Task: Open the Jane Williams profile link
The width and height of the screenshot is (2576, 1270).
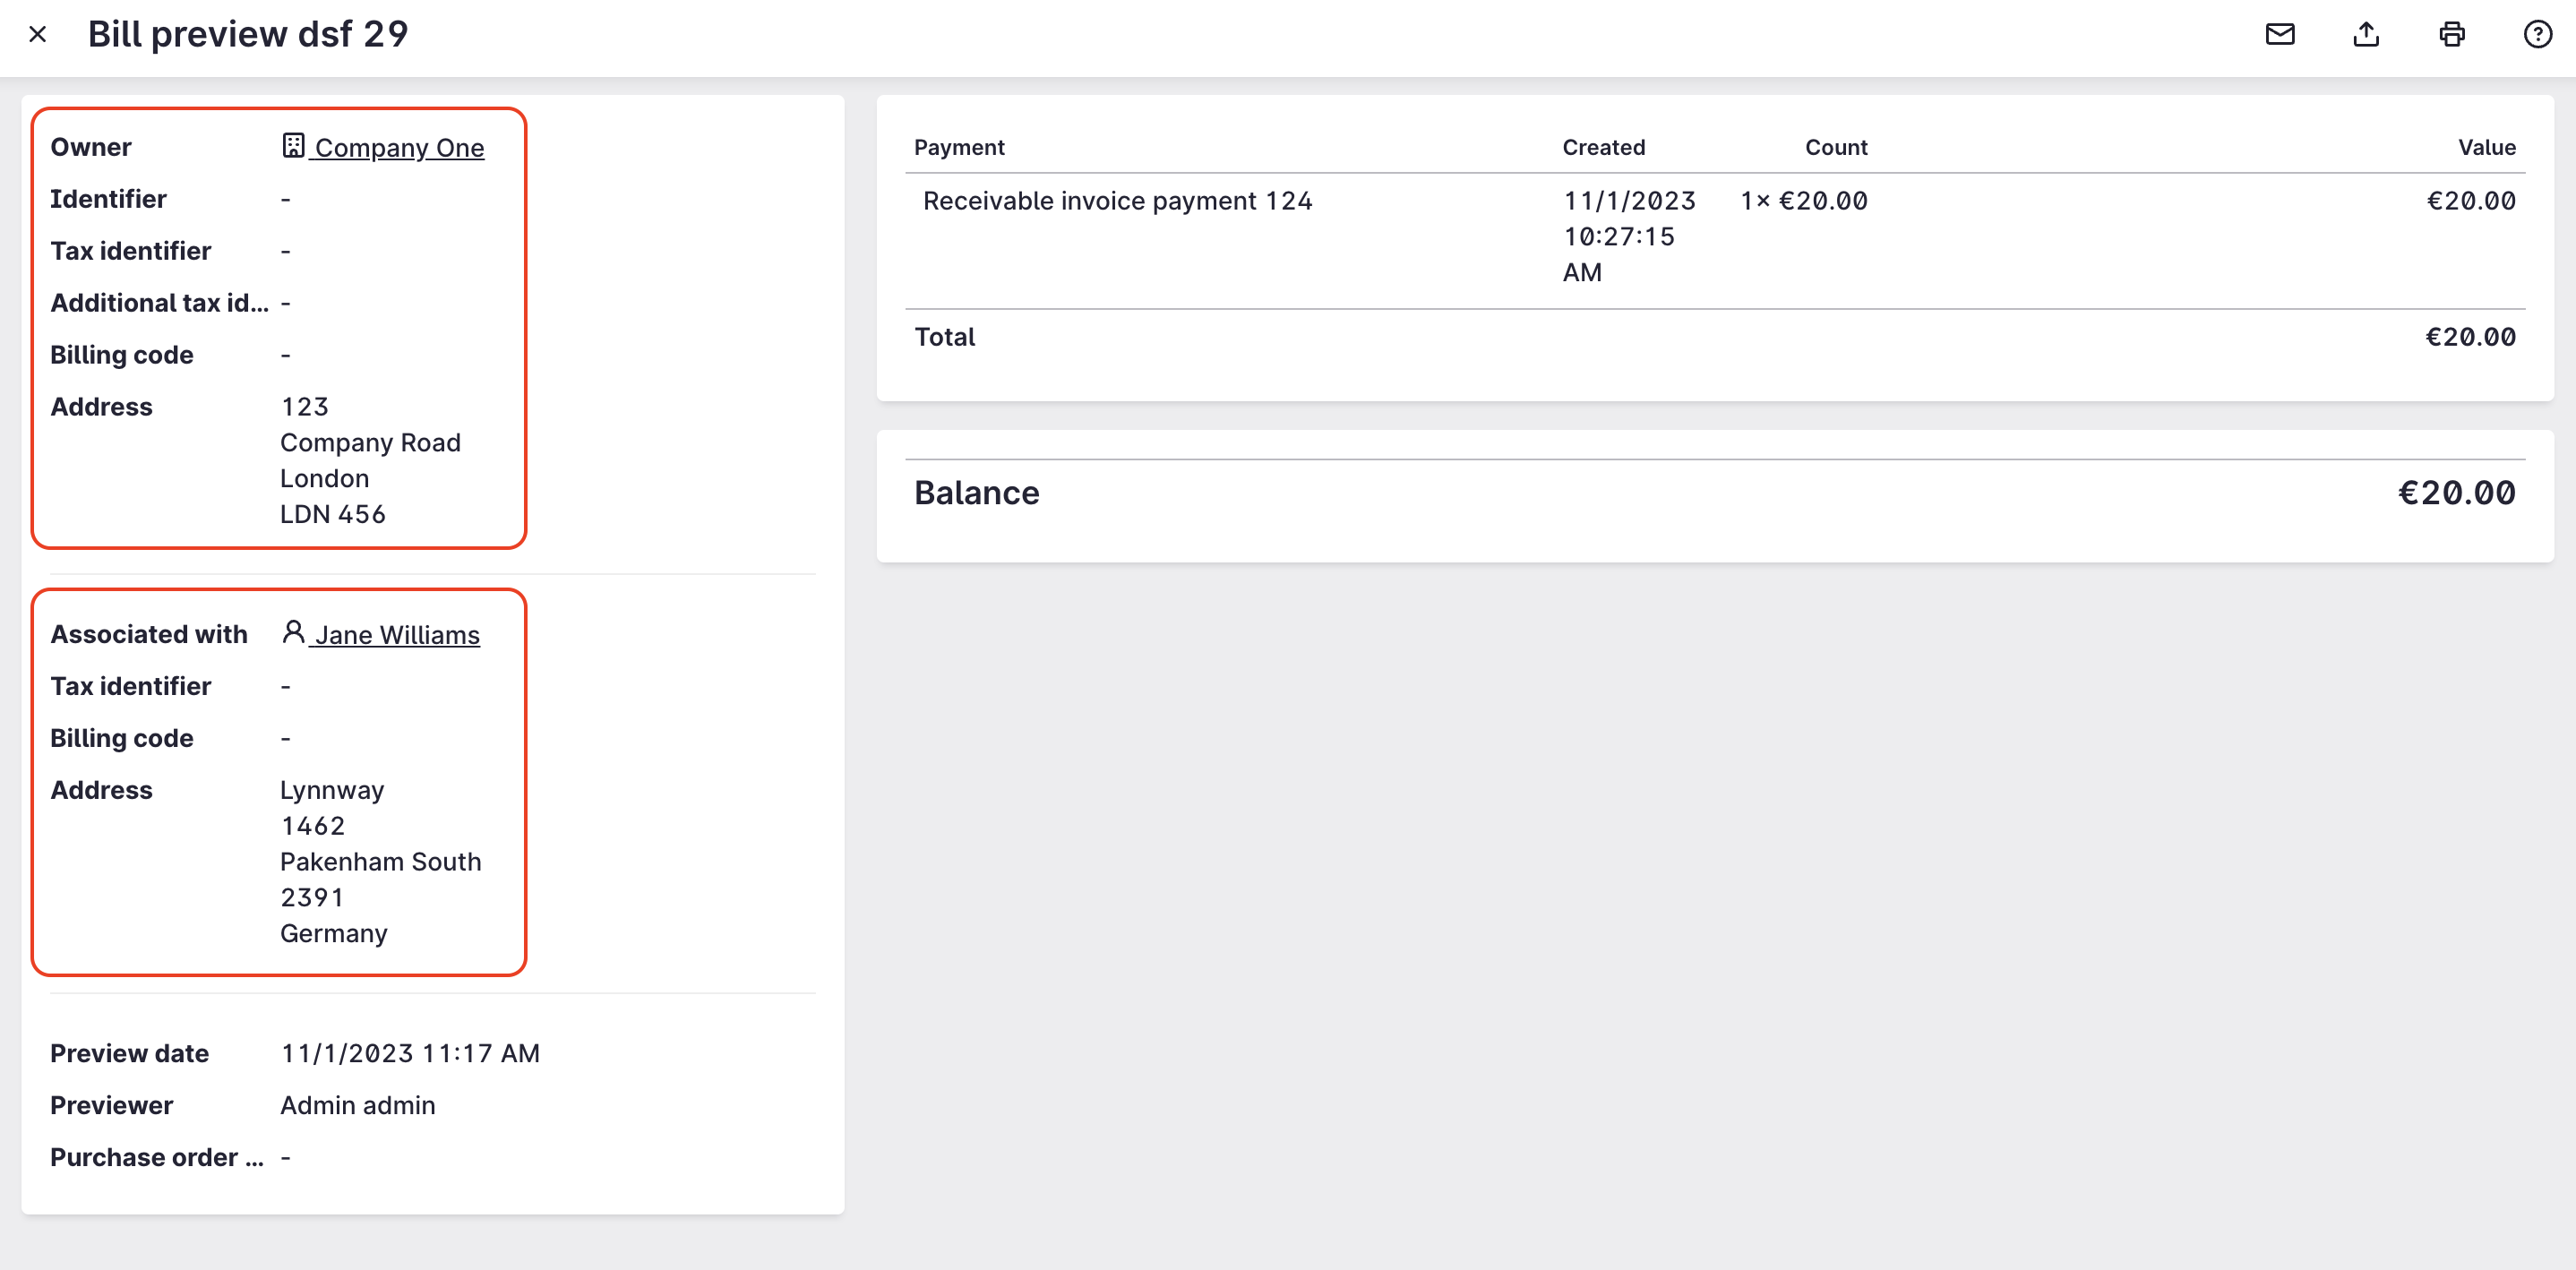Action: (x=397, y=635)
